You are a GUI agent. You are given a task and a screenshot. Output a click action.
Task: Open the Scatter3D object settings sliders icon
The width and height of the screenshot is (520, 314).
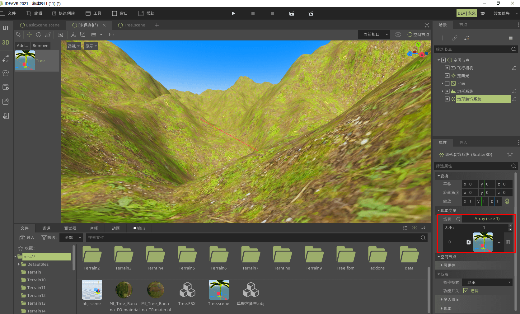click(x=510, y=155)
